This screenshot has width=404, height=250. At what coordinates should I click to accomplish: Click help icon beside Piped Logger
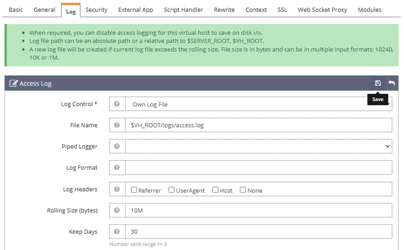pyautogui.click(x=117, y=147)
